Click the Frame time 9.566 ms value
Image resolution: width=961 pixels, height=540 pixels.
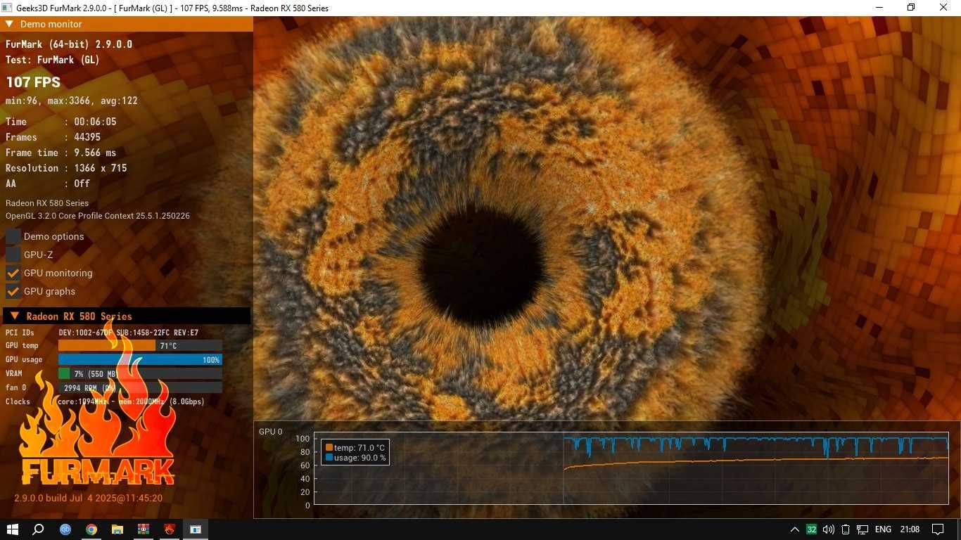click(x=95, y=153)
